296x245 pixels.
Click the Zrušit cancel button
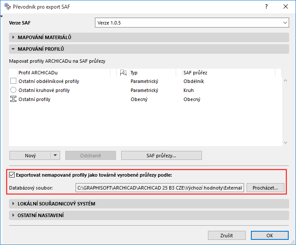coord(226,236)
